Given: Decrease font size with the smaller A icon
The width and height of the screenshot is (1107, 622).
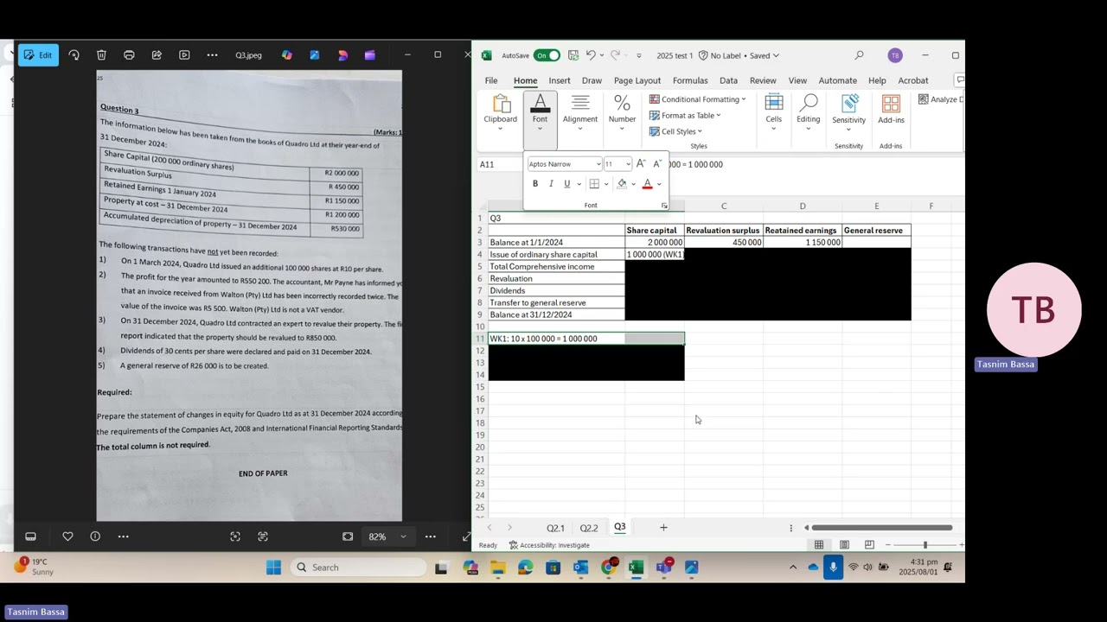Looking at the screenshot, I should coord(656,163).
